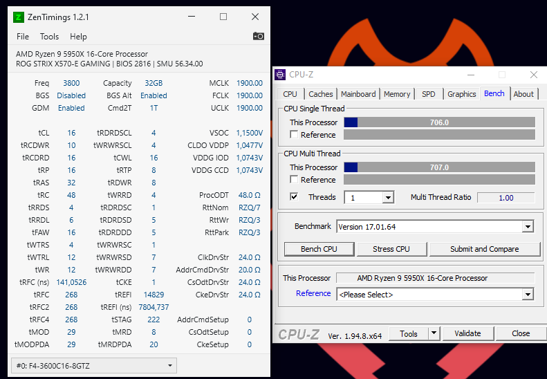Close the CPU-Z window
This screenshot has width=547, height=379.
tap(534, 75)
